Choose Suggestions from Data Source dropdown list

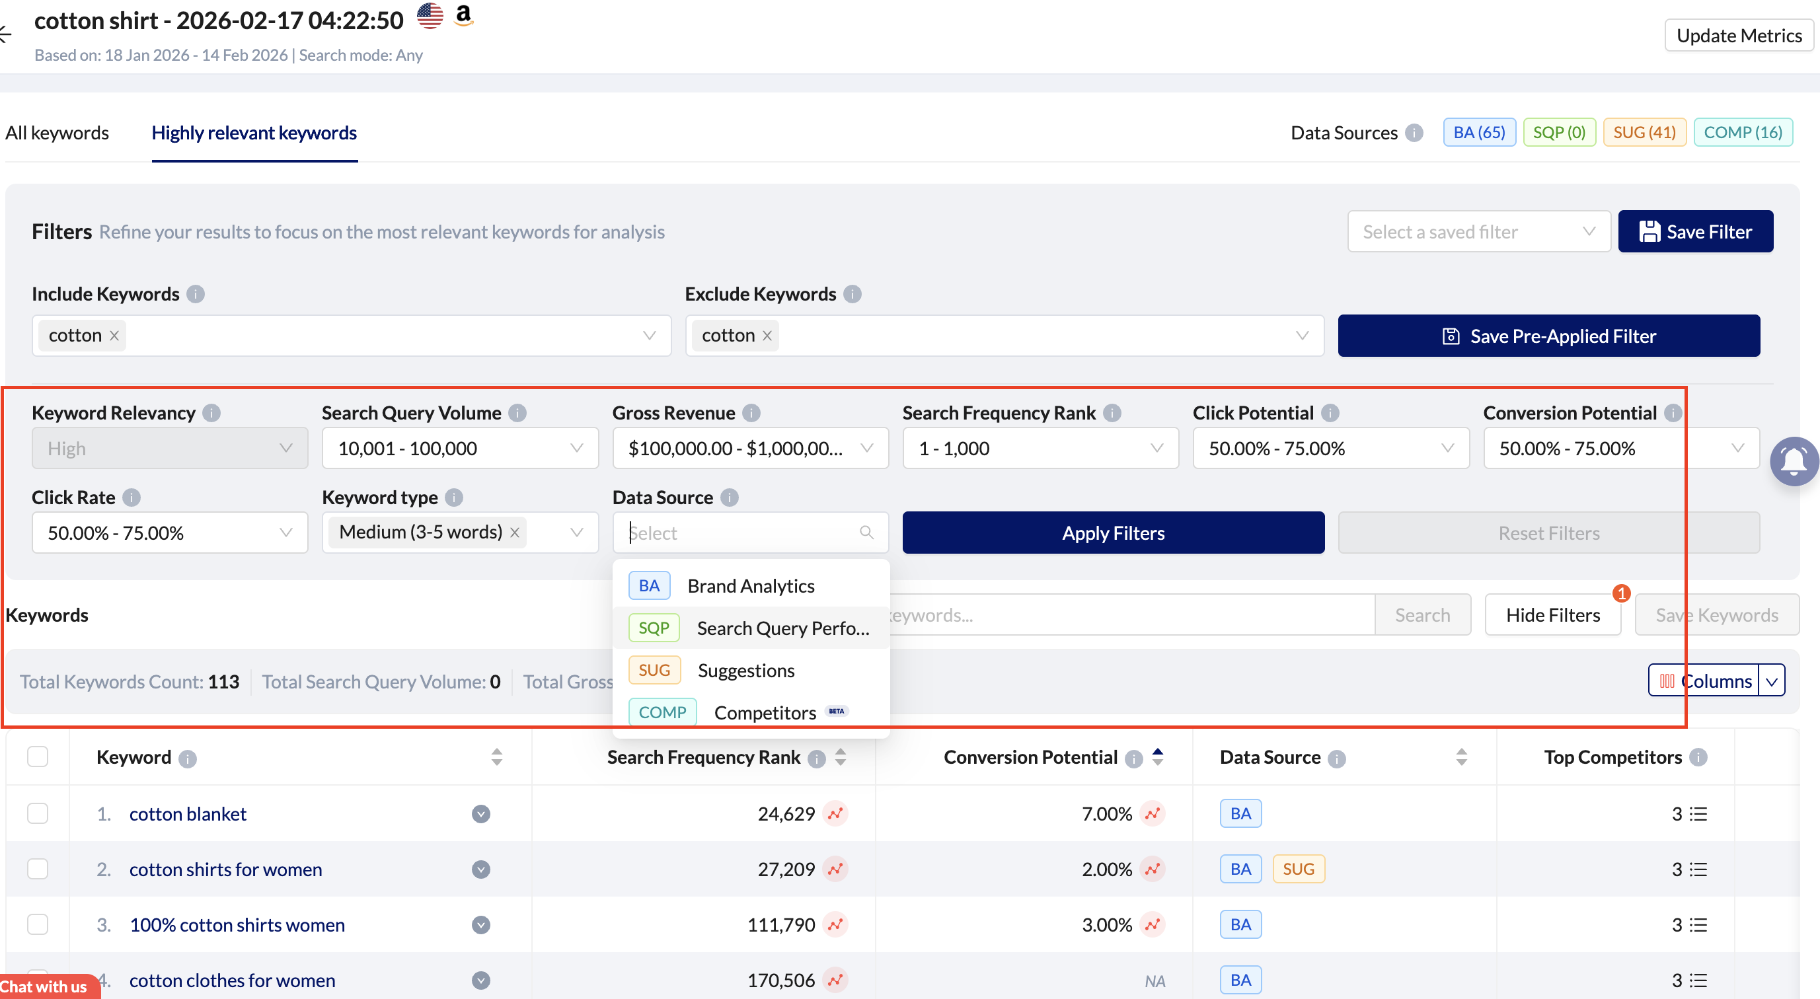[x=745, y=671]
